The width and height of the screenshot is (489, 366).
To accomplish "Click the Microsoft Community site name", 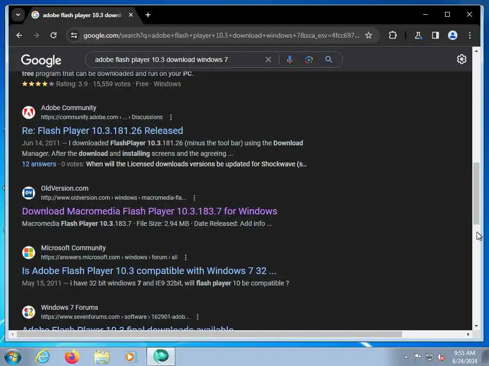I will click(73, 248).
